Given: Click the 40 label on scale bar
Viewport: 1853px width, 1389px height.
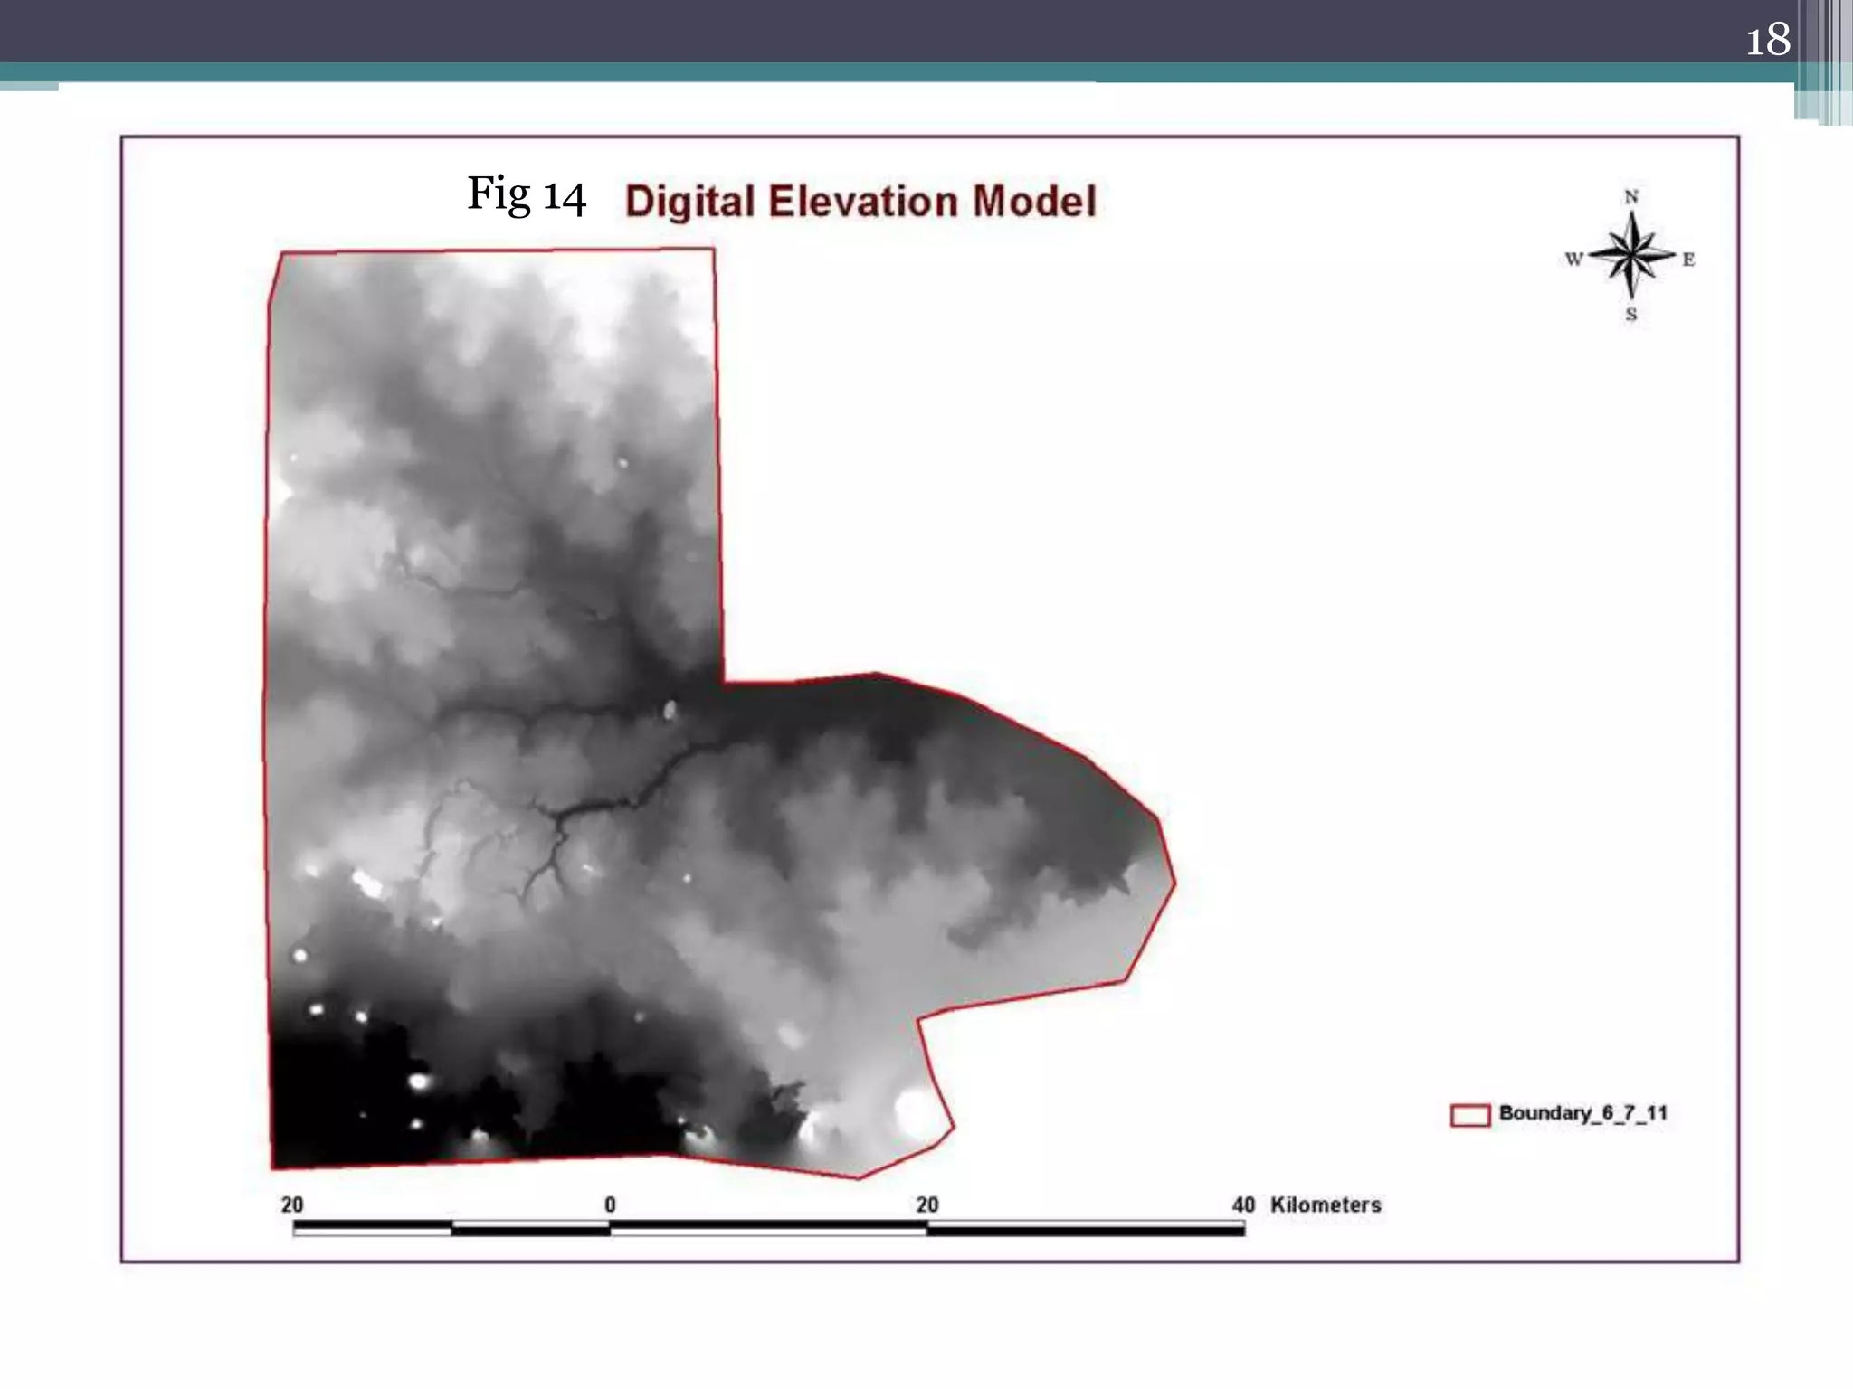Looking at the screenshot, I should click(1243, 1205).
